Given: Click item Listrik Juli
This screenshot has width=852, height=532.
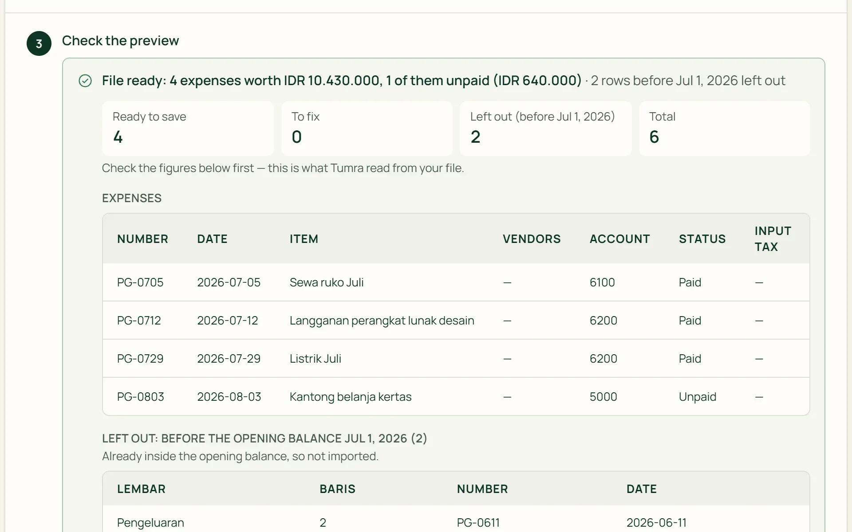Looking at the screenshot, I should 316,359.
